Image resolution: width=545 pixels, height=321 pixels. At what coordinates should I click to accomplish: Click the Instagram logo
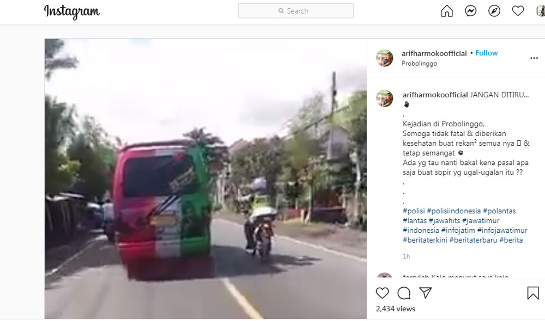pyautogui.click(x=71, y=12)
